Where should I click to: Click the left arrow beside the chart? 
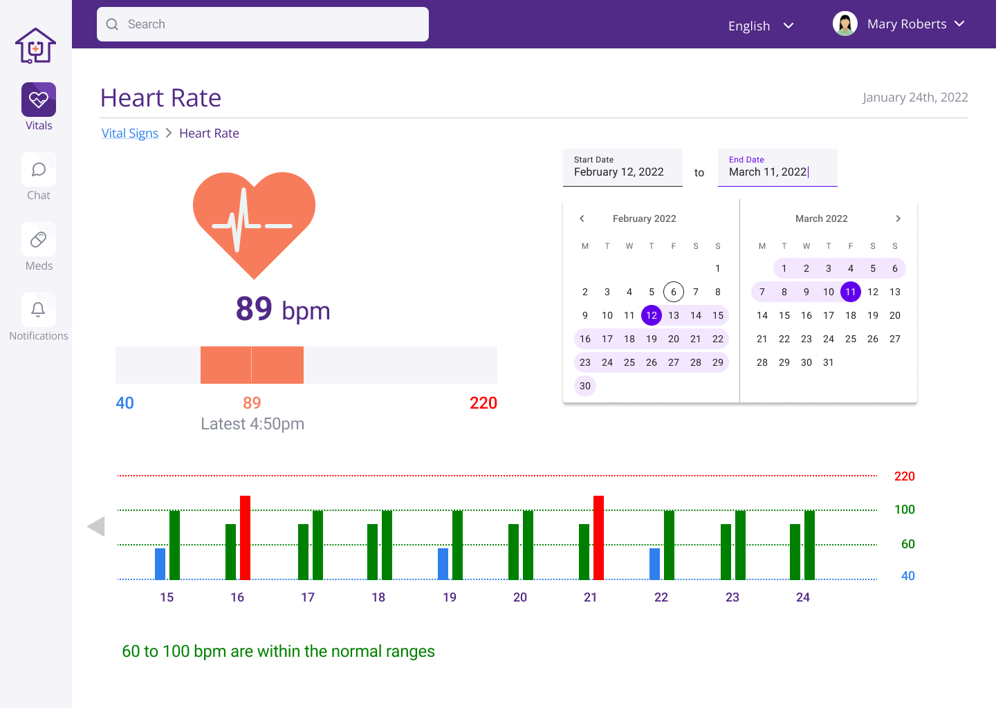(96, 526)
